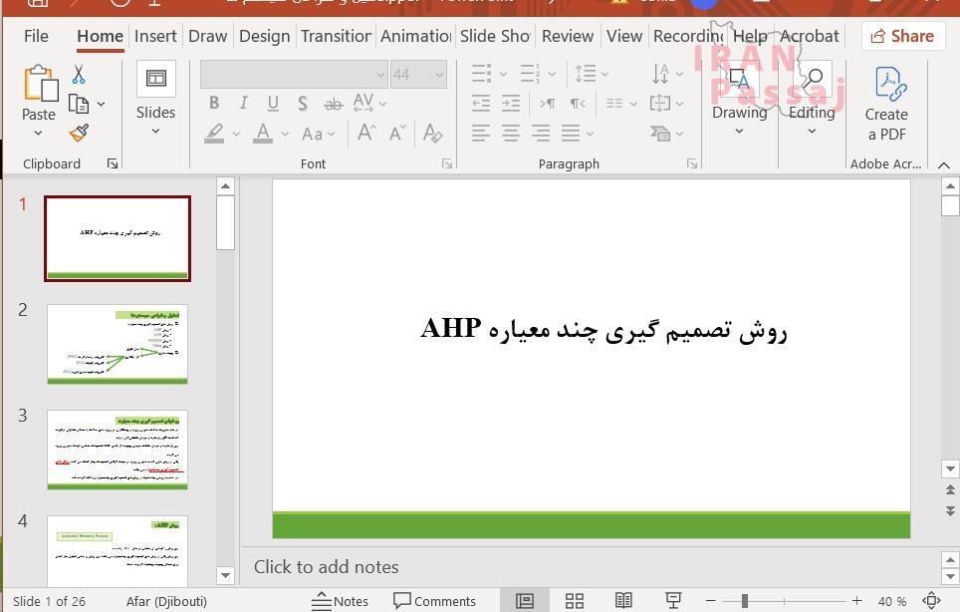Open Change Case Aa menu

point(318,134)
